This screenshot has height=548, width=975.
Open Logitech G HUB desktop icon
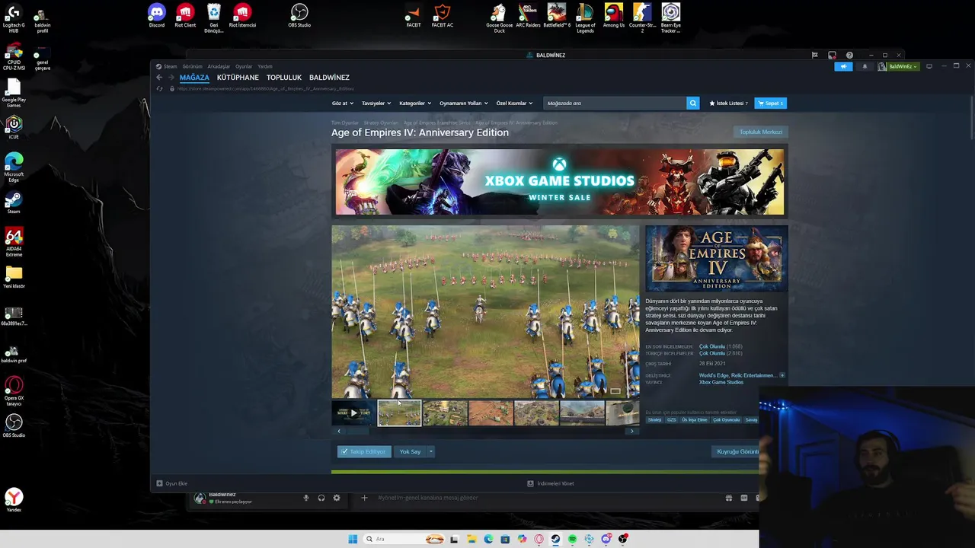pos(14,18)
